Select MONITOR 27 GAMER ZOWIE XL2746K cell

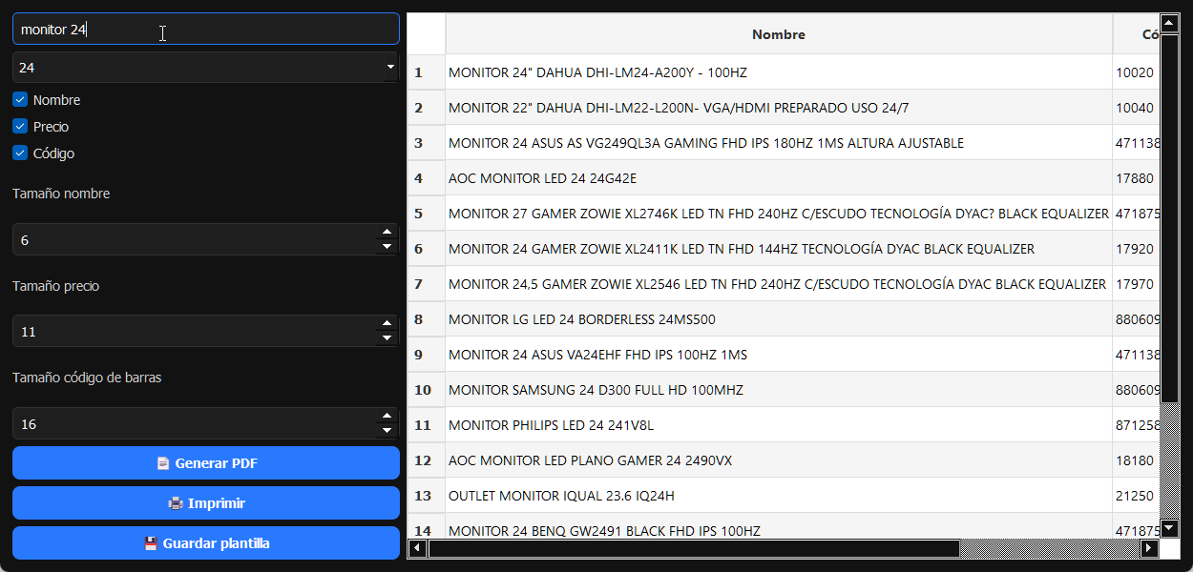click(x=779, y=214)
